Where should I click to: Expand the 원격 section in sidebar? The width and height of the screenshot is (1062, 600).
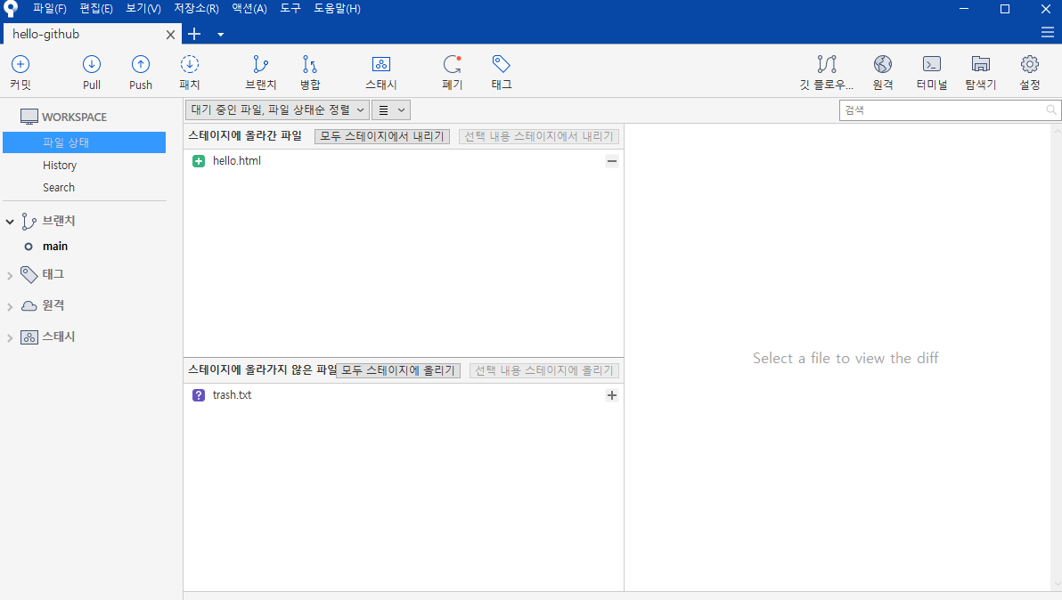tap(10, 306)
